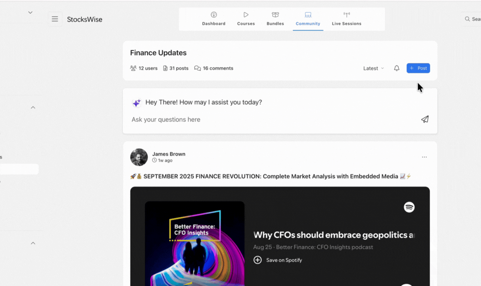The width and height of the screenshot is (481, 286).
Task: Open the Live Sessions tab
Action: click(x=347, y=19)
